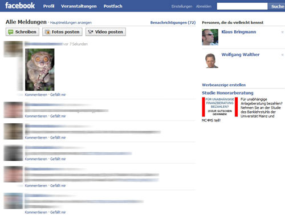Click the Video posten button
The height and width of the screenshot is (215, 285).
click(x=105, y=32)
